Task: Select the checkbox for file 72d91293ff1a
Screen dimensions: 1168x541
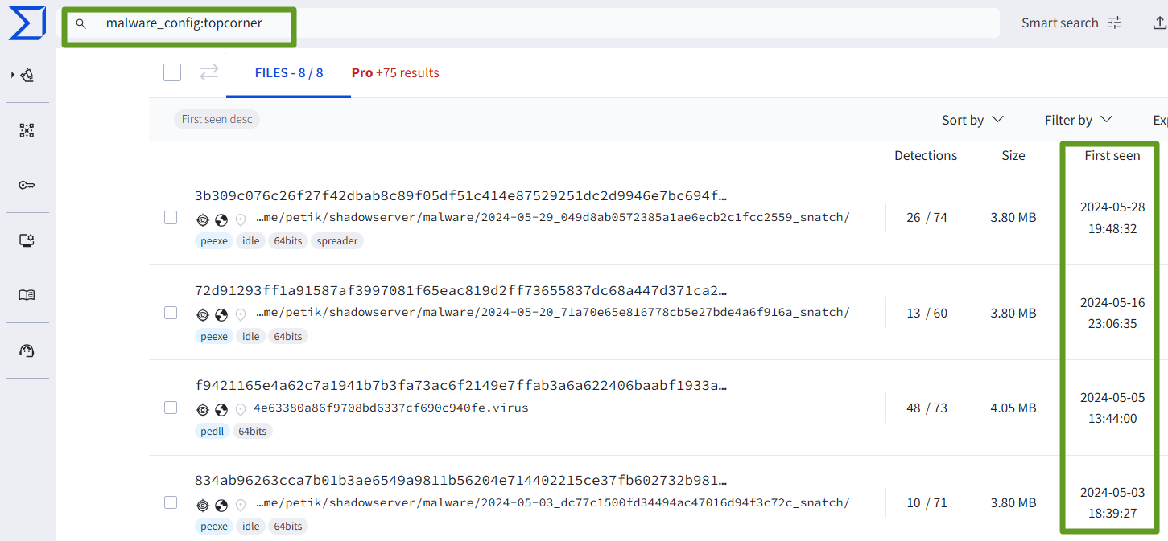Action: [171, 313]
